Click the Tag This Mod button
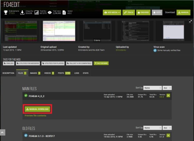 point(101,63)
